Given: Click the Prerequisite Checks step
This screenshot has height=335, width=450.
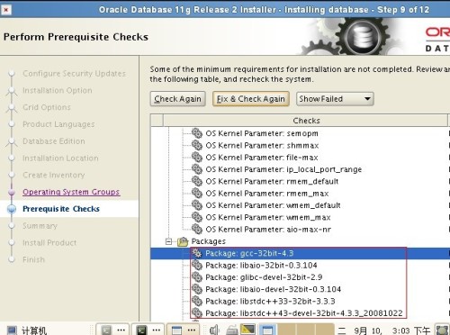Looking at the screenshot, I should click(61, 209).
